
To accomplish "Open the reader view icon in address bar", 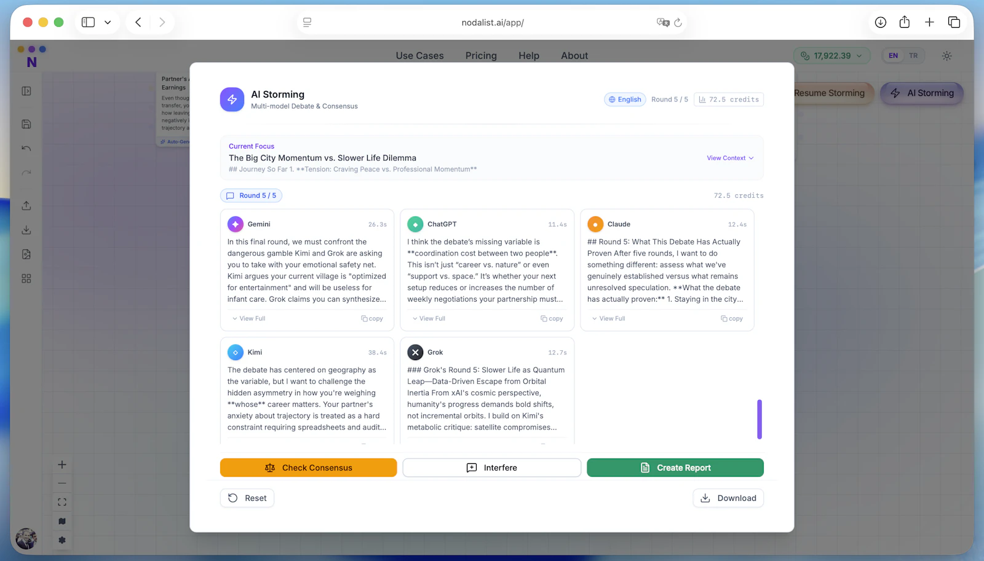I will click(x=307, y=22).
